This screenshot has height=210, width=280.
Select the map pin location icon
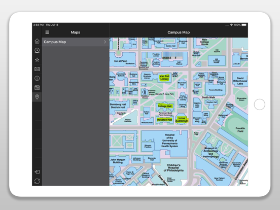pyautogui.click(x=37, y=97)
